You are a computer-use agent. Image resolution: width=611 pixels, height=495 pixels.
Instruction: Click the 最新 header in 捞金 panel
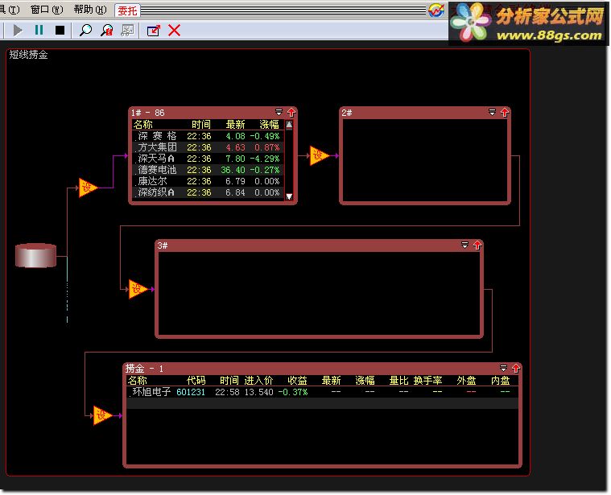point(331,381)
